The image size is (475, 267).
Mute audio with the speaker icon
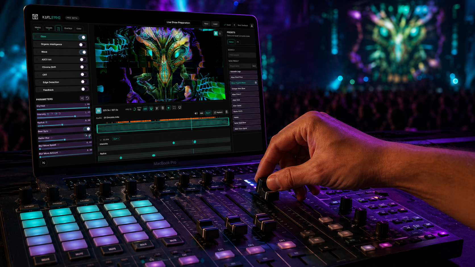[196, 113]
